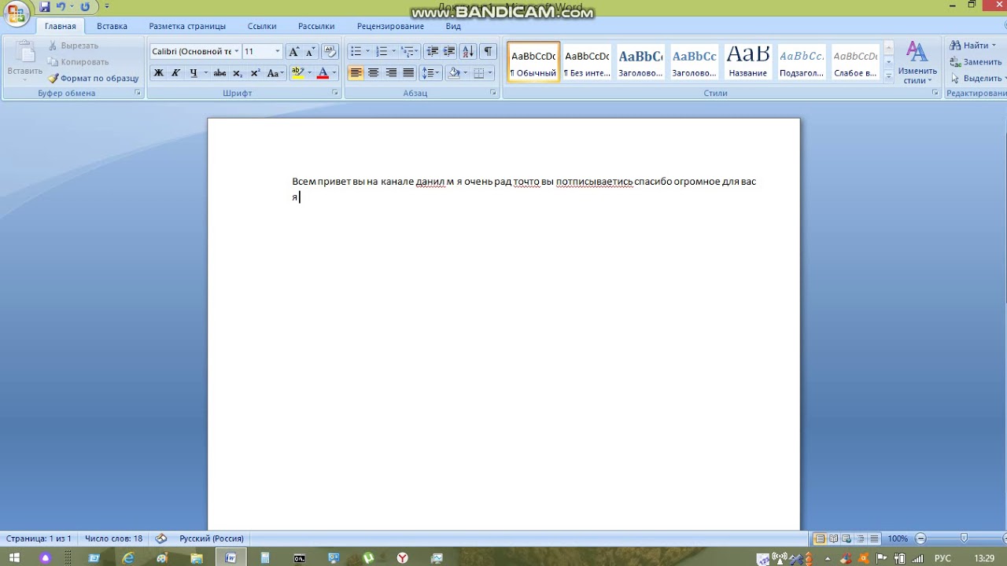1007x566 pixels.
Task: Open the Font dialog launcher
Action: pyautogui.click(x=335, y=93)
